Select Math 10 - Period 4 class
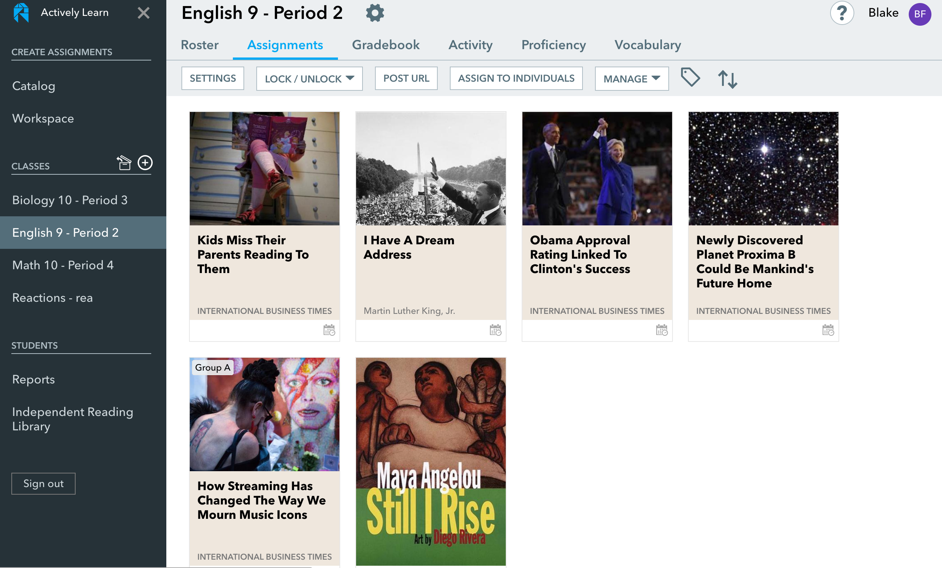The height and width of the screenshot is (568, 942). click(63, 265)
